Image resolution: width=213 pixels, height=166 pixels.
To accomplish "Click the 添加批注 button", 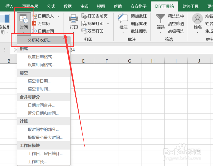I will [x=139, y=16].
